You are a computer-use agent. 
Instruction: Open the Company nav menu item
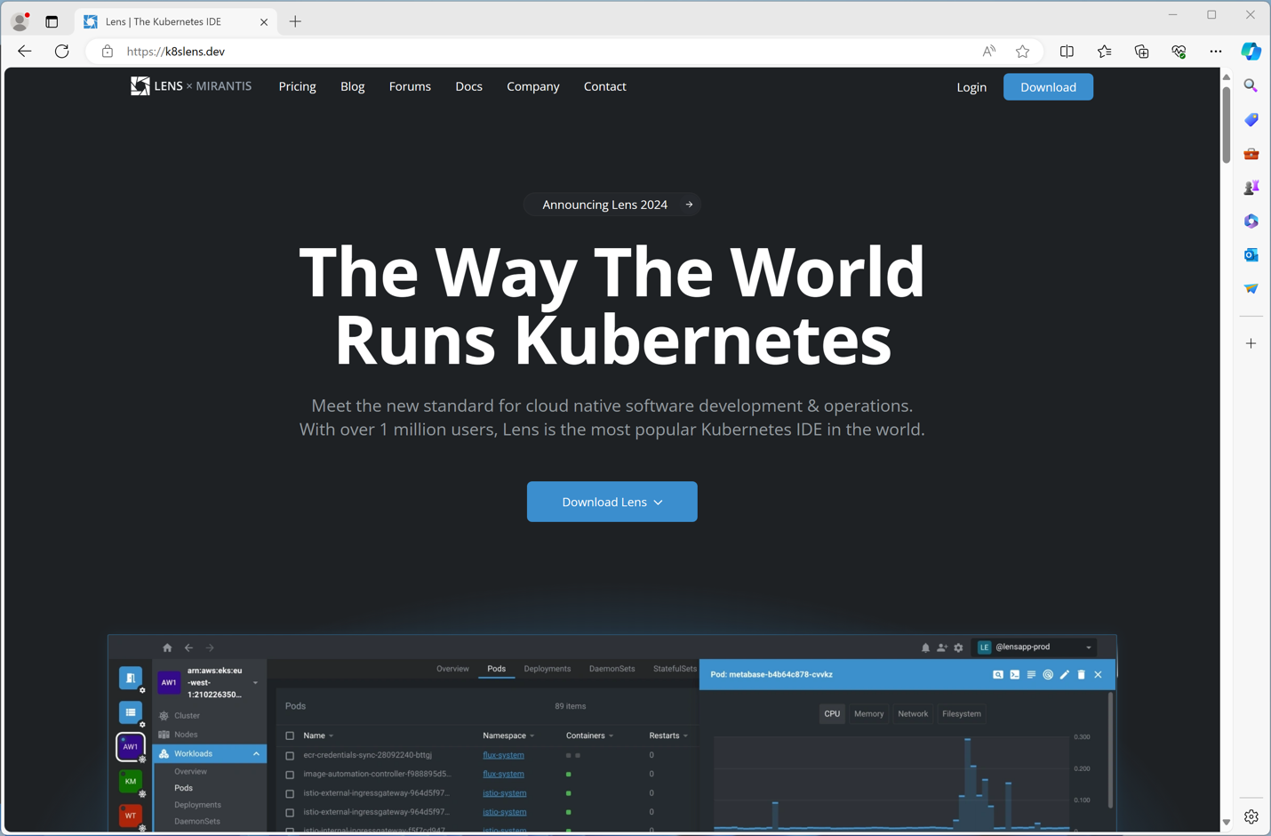click(x=533, y=86)
